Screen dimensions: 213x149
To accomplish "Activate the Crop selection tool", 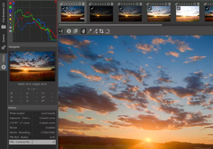I will pyautogui.click(x=101, y=31).
